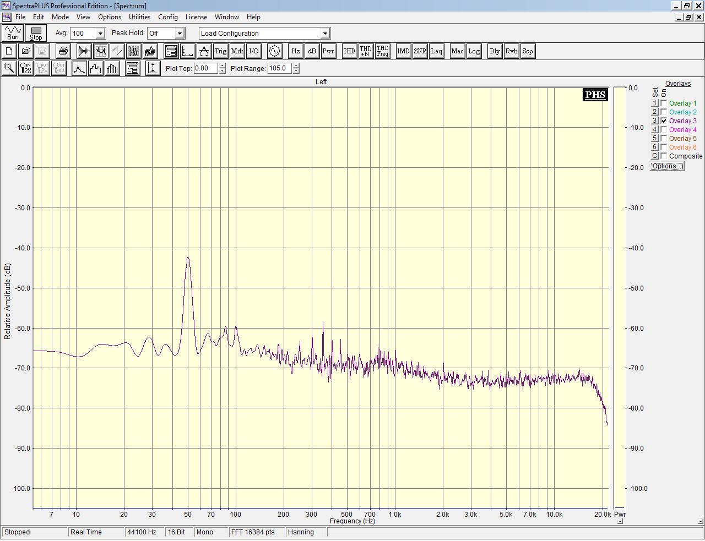The image size is (705, 541).
Task: Enable the Overlay 1 checkbox
Action: [x=664, y=103]
